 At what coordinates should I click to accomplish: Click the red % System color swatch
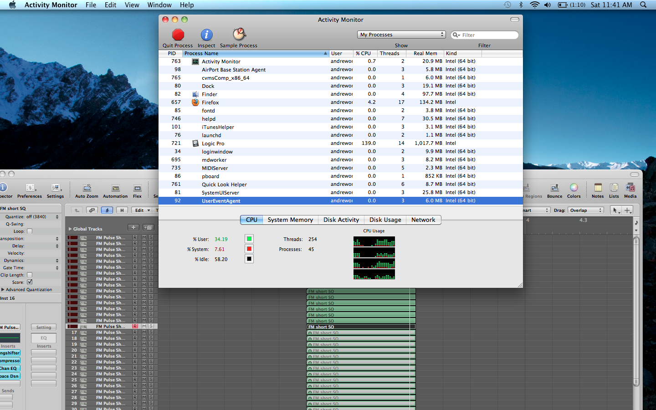[x=249, y=249]
